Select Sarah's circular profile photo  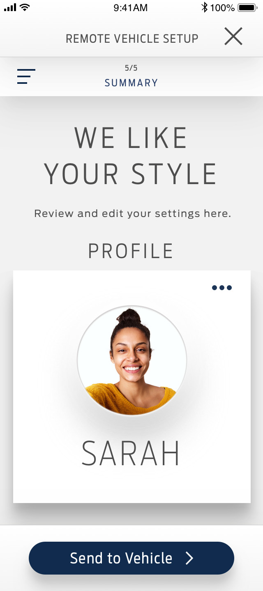pos(132,360)
